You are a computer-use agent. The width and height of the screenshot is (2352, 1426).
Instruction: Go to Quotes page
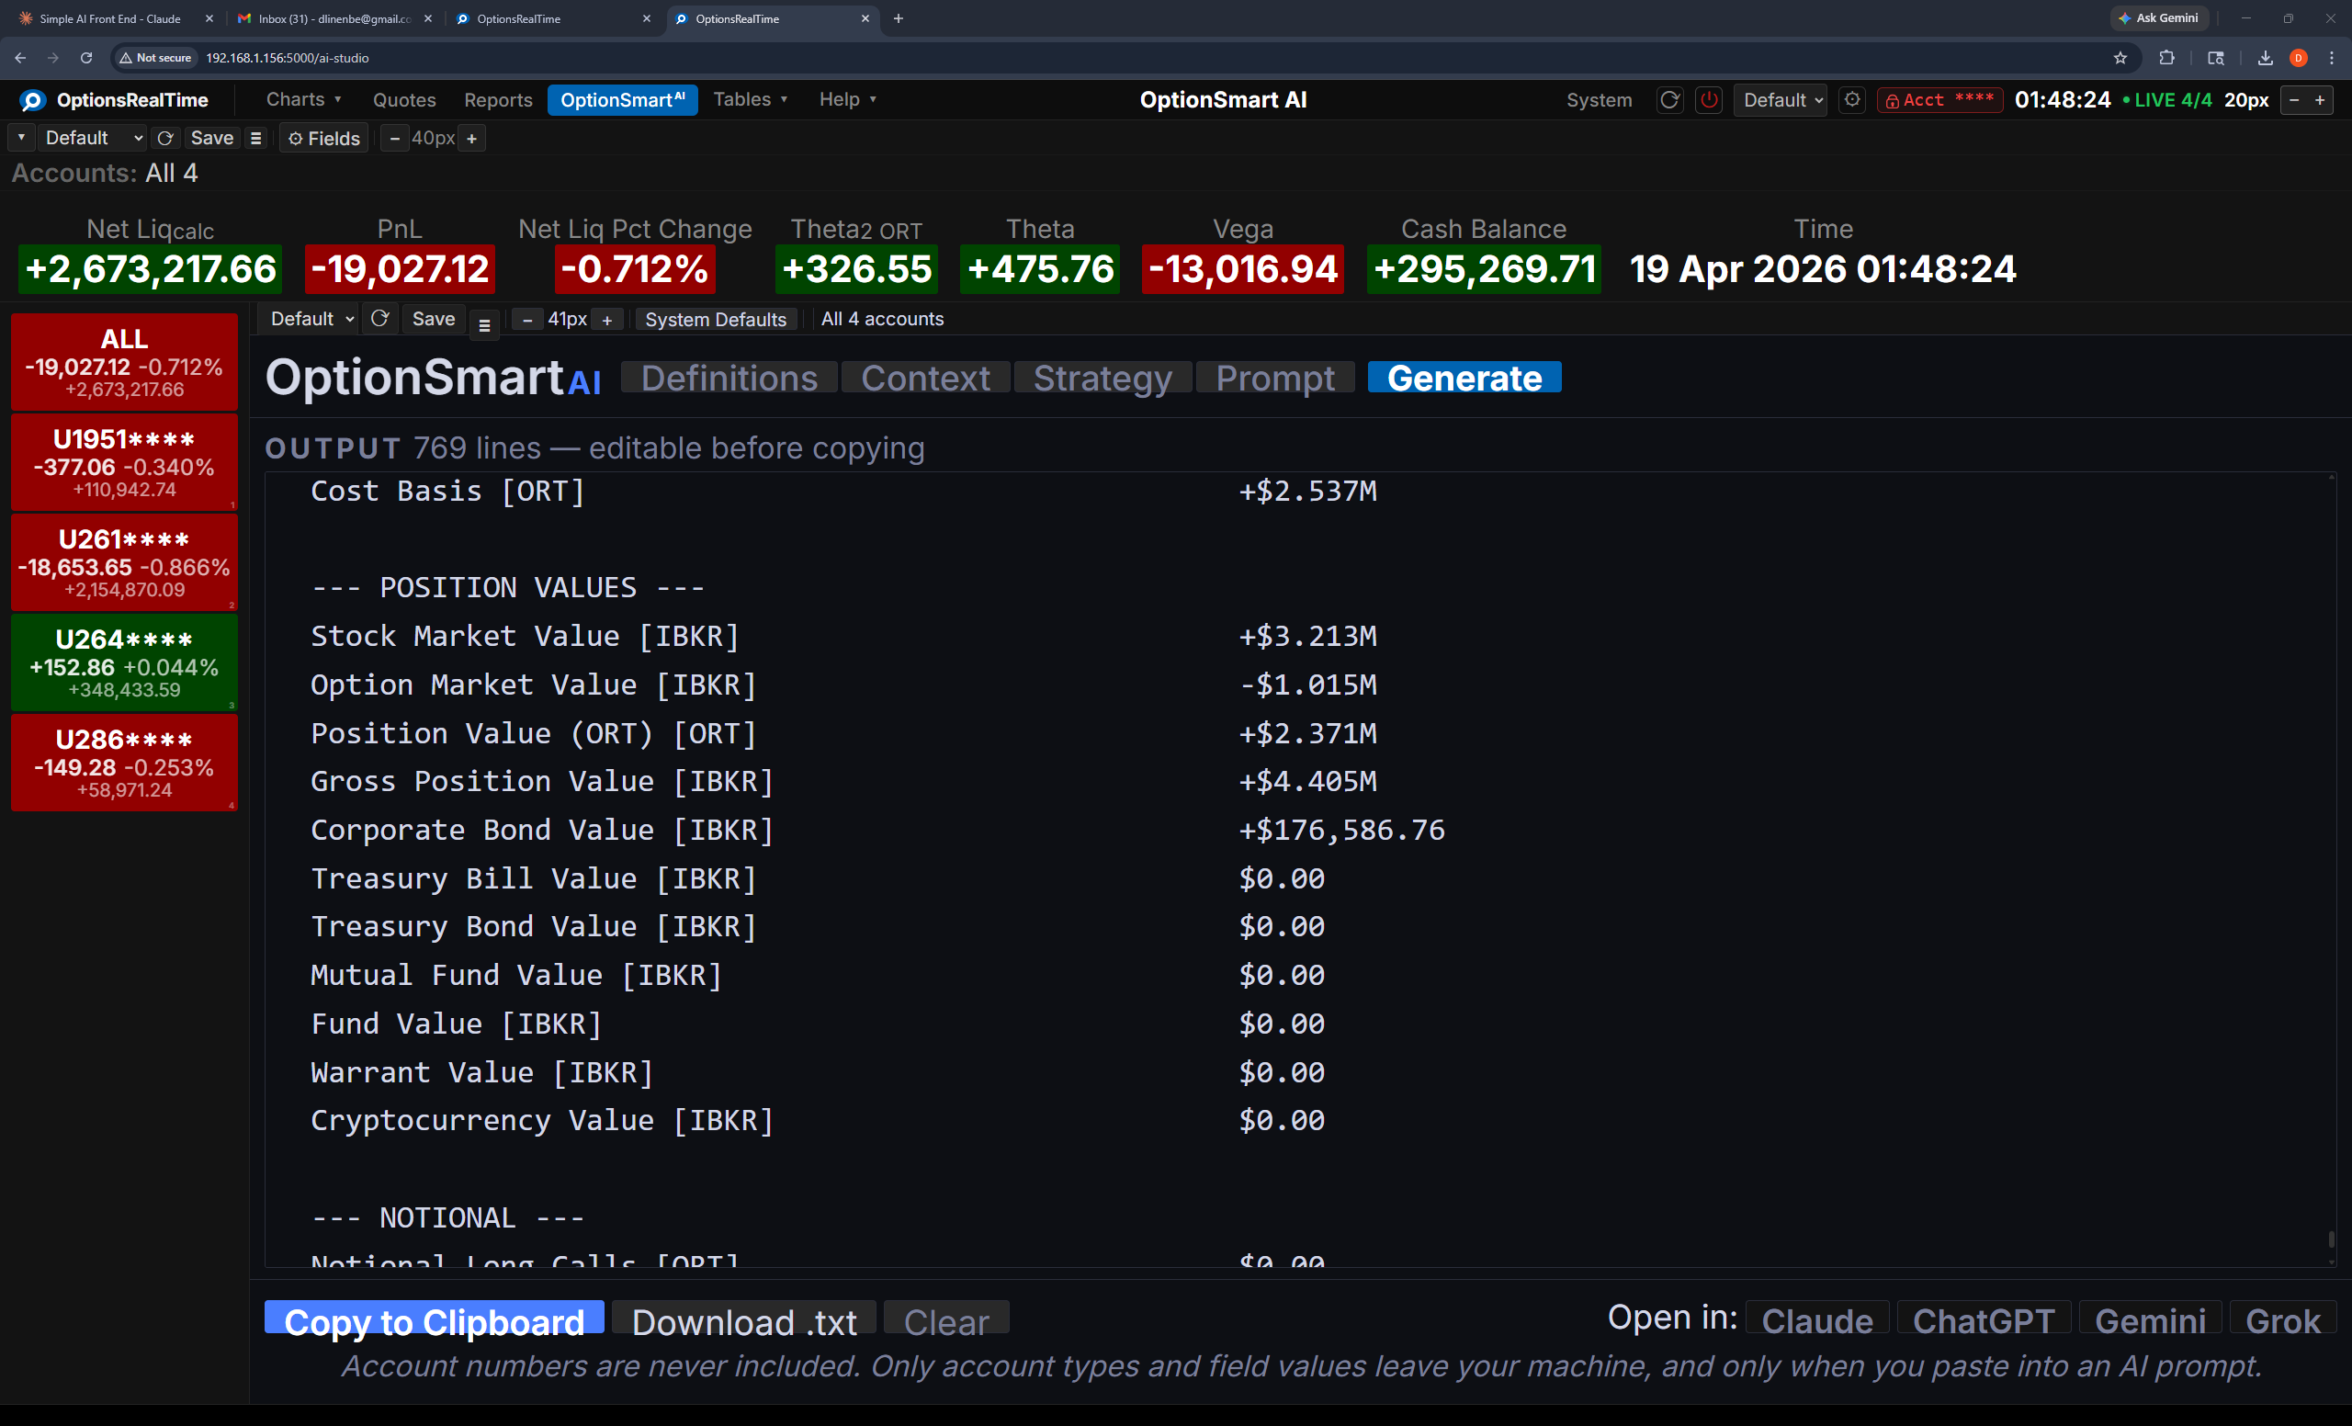(x=403, y=100)
